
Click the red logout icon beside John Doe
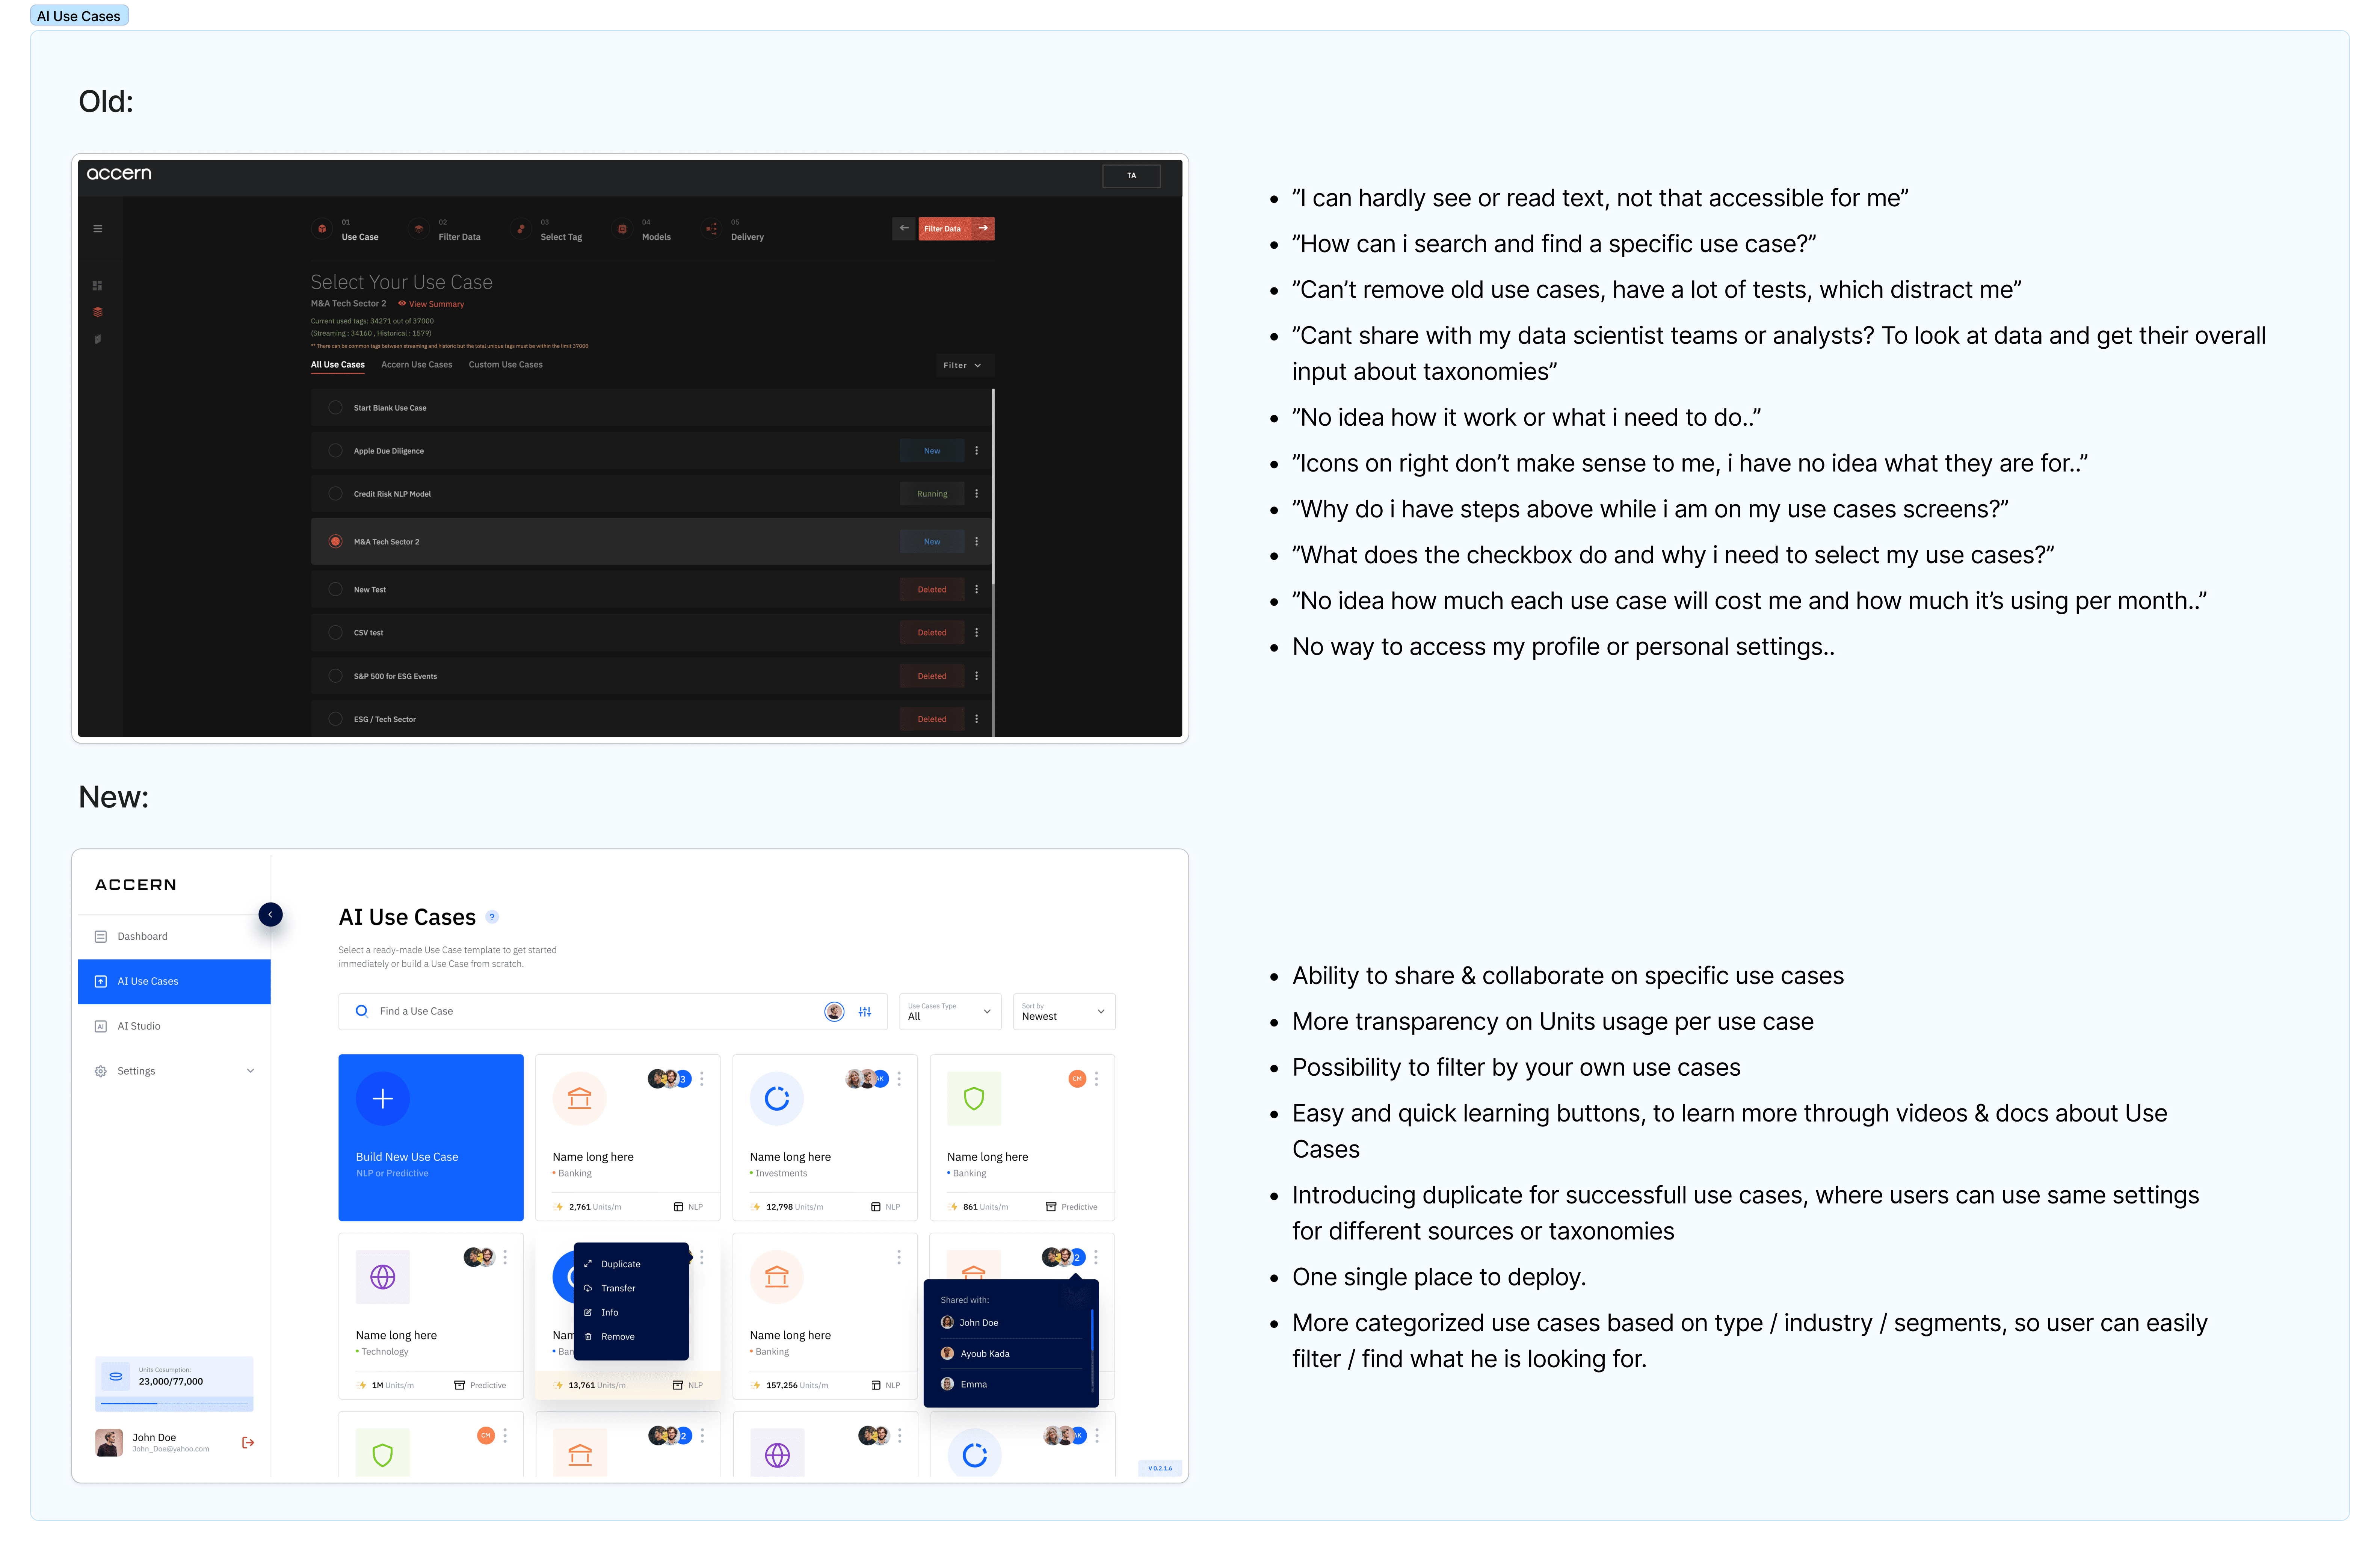(248, 1443)
